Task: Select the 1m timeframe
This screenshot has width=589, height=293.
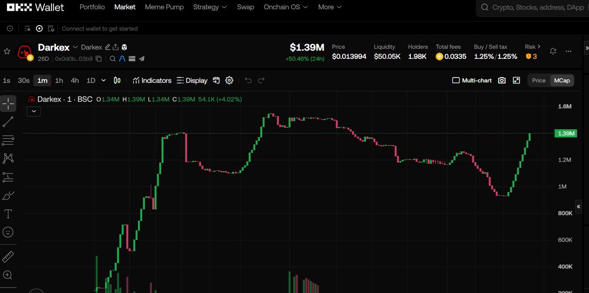Action: 43,80
